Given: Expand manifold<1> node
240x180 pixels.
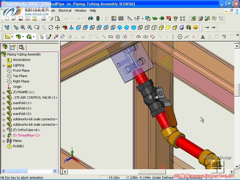Looking at the screenshot, I should [4, 103].
